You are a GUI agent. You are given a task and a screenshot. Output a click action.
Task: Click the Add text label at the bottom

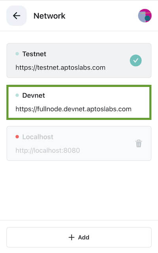point(84,237)
